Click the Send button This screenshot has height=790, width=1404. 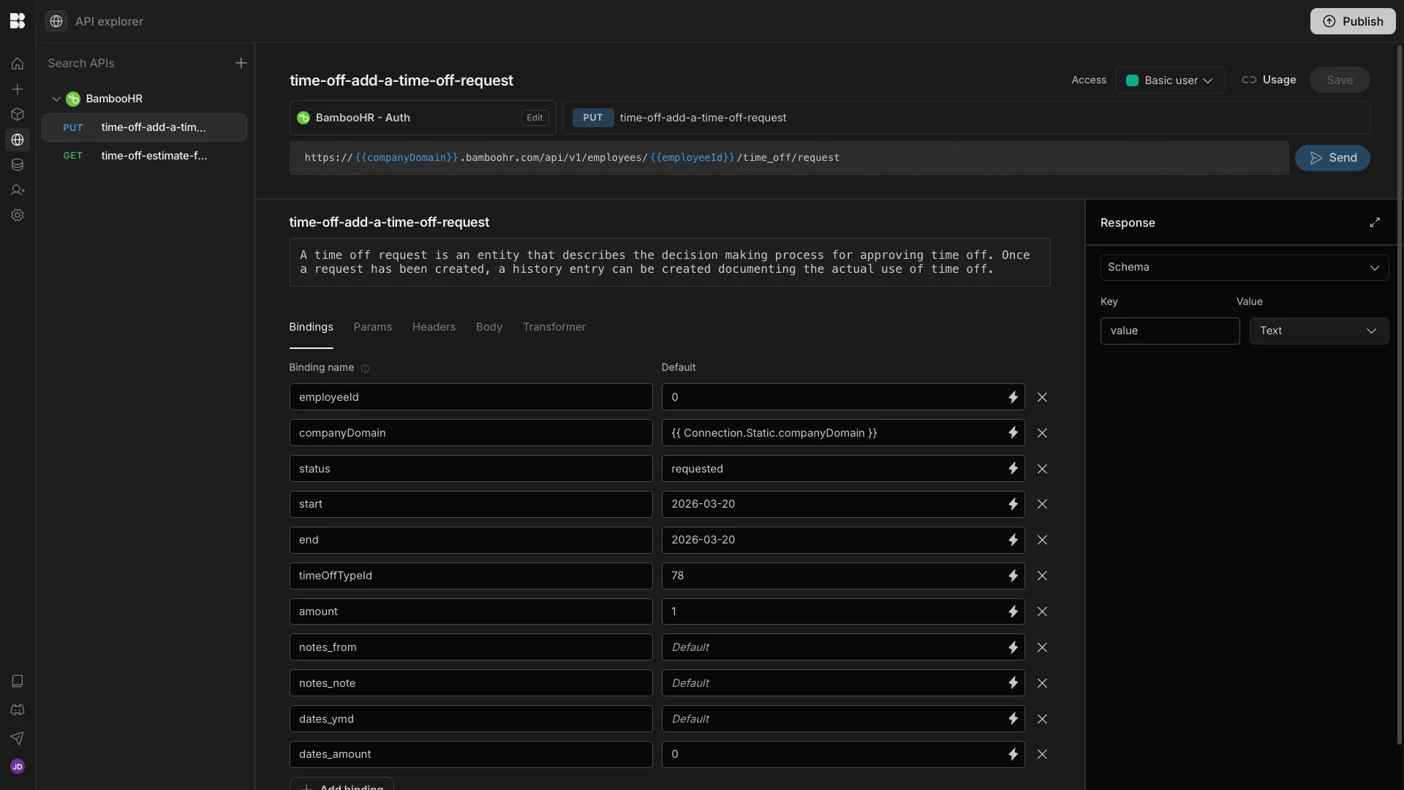point(1332,158)
